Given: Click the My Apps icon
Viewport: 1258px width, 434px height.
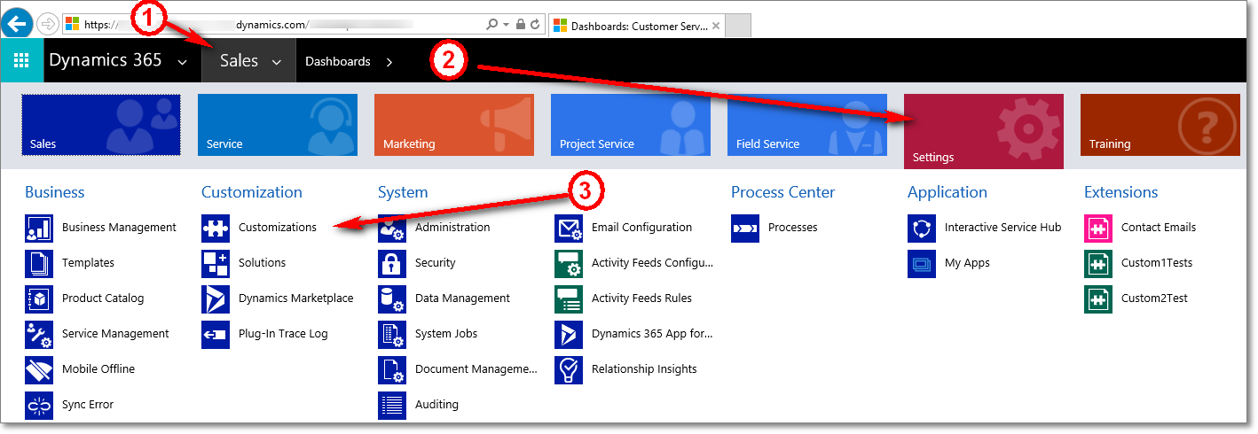Looking at the screenshot, I should [922, 263].
